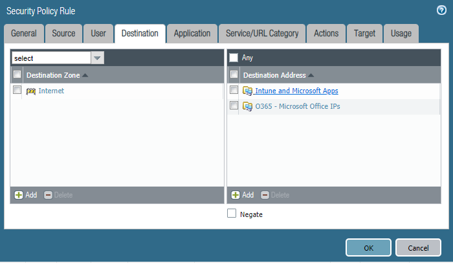Open the Intune and Microsoft Apps link
The width and height of the screenshot is (453, 263).
296,91
